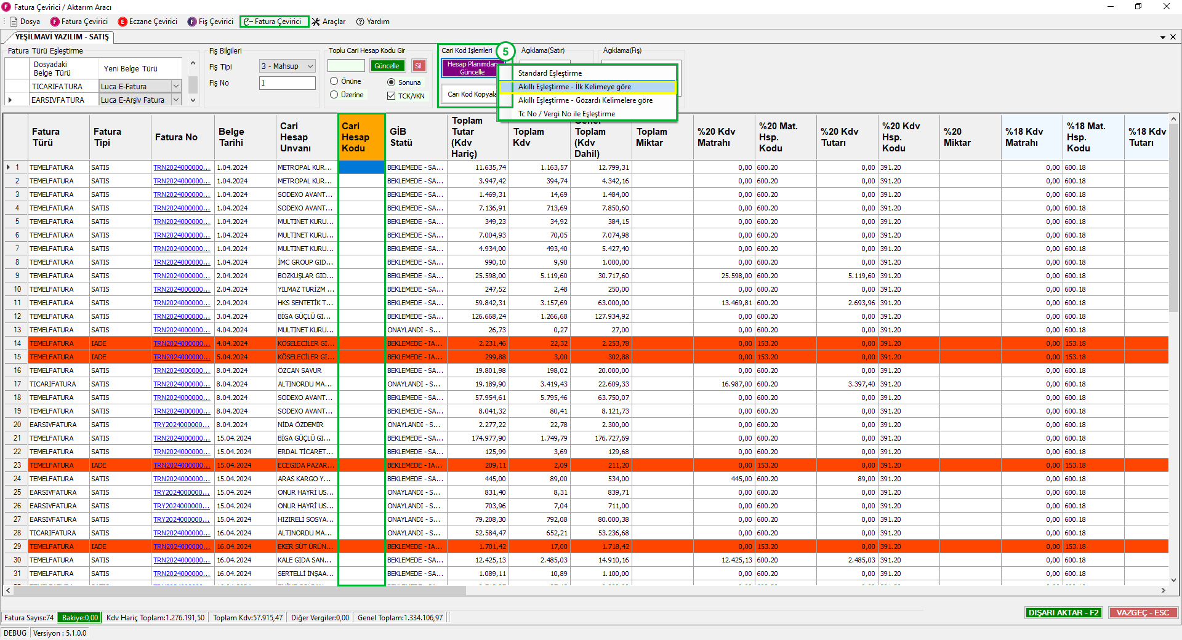Click the Fiş No input field
The width and height of the screenshot is (1182, 640).
(x=287, y=83)
